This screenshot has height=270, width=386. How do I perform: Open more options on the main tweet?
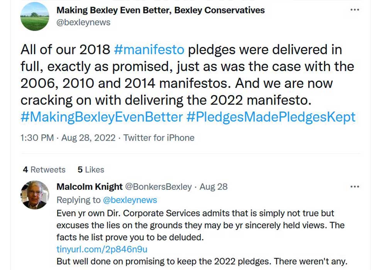pyautogui.click(x=354, y=10)
